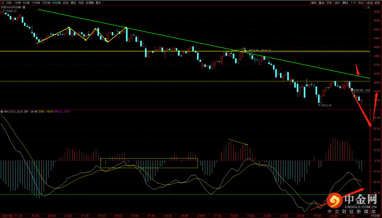Click the panel layout icon at top-left

pos(2,2)
